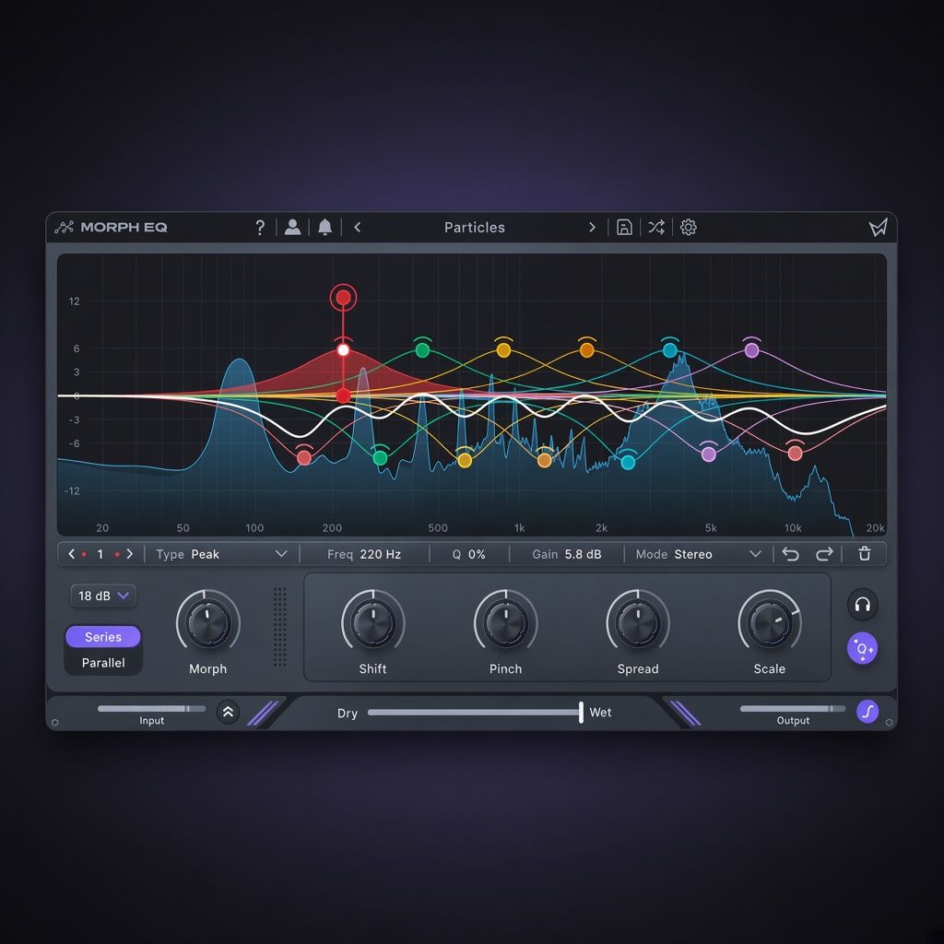Click the band number 1 indicator
The height and width of the screenshot is (944, 944).
100,554
